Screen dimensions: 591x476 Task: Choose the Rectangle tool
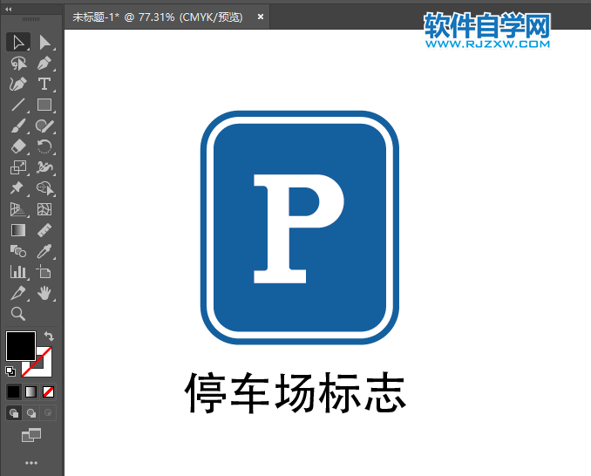pos(44,105)
